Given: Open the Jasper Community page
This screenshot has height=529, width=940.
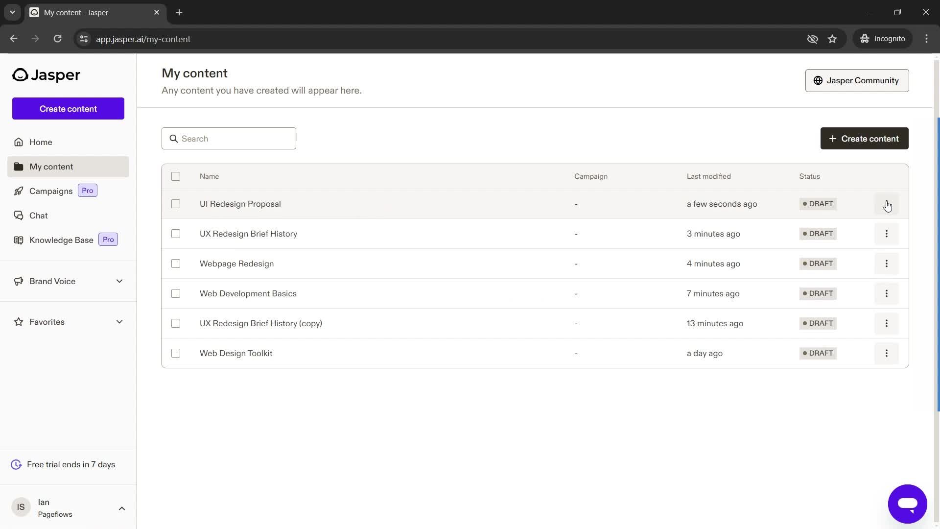Looking at the screenshot, I should (857, 80).
